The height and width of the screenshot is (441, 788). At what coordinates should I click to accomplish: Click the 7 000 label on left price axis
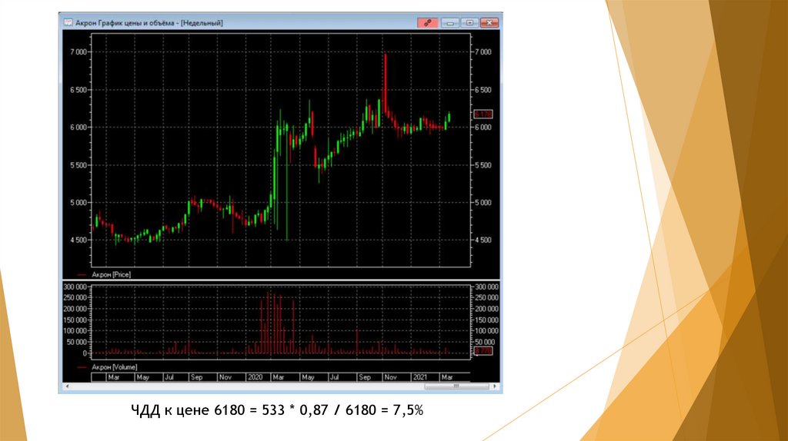[x=78, y=51]
